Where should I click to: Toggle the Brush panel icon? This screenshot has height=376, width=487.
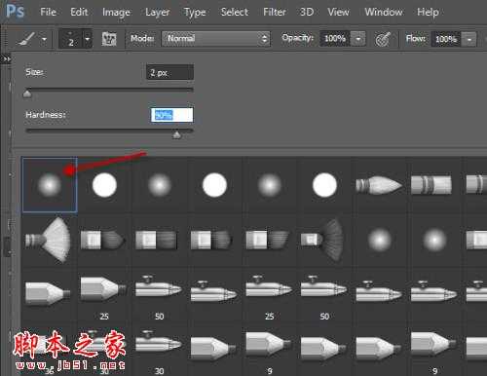click(109, 39)
